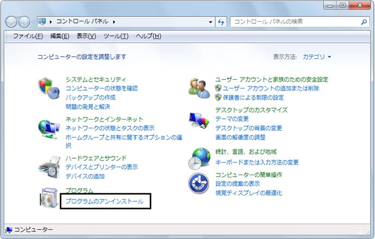The width and height of the screenshot is (375, 239).
Task: Open the Desktop Customization monitor icon
Action: coord(199,119)
